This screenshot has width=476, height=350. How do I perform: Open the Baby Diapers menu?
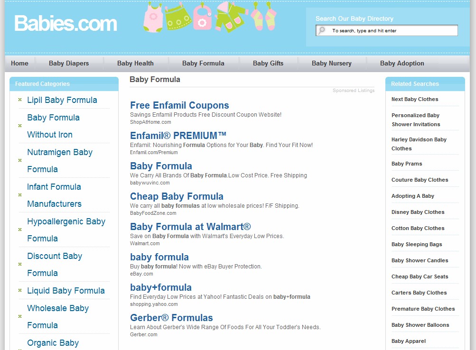69,64
